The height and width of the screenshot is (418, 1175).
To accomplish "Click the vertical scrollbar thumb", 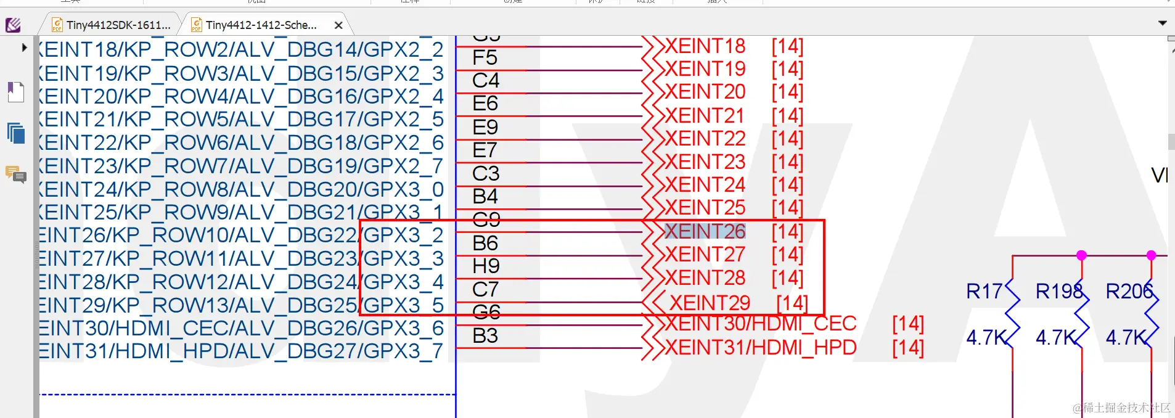I will (x=1171, y=142).
